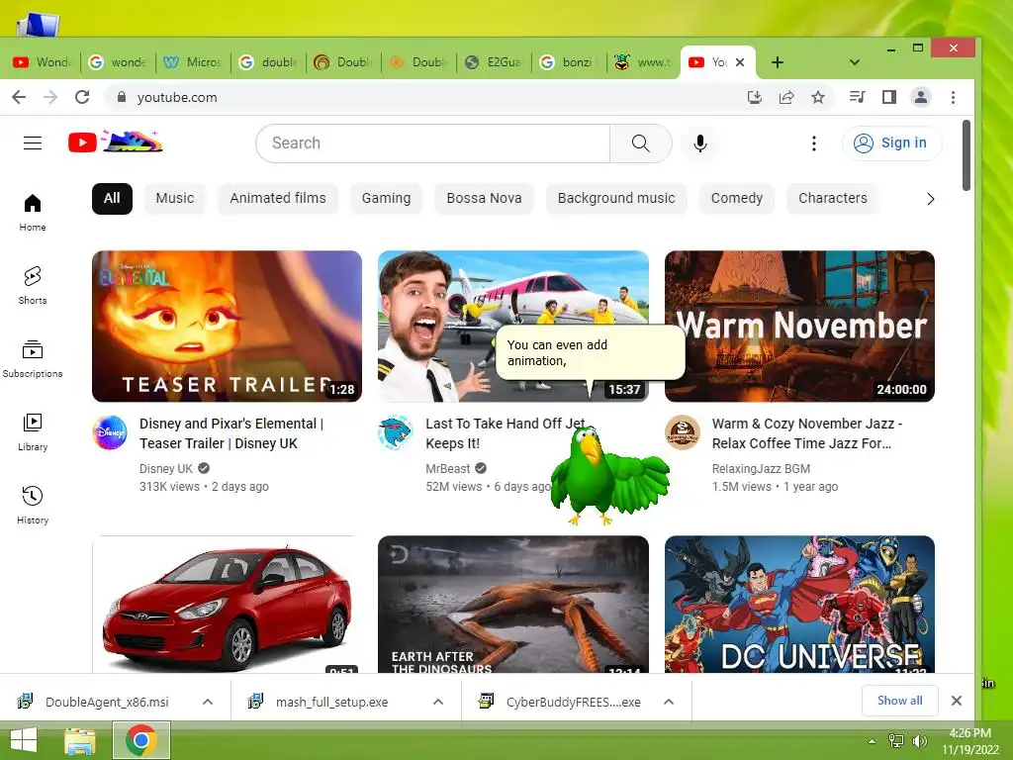This screenshot has width=1013, height=760.
Task: Select the Gaming filter chip
Action: (386, 198)
